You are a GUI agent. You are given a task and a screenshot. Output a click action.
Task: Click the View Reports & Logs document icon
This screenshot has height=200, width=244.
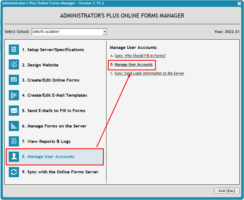14,141
